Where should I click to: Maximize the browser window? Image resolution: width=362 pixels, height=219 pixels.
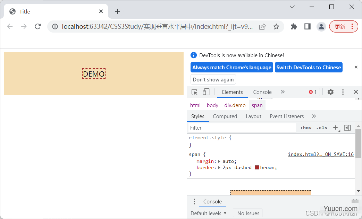pyautogui.click(x=331, y=7)
